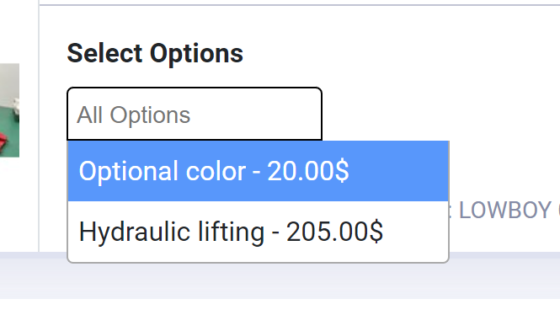Screen dimensions: 560x315
Task: Click the Select Options heading
Action: [x=155, y=54]
